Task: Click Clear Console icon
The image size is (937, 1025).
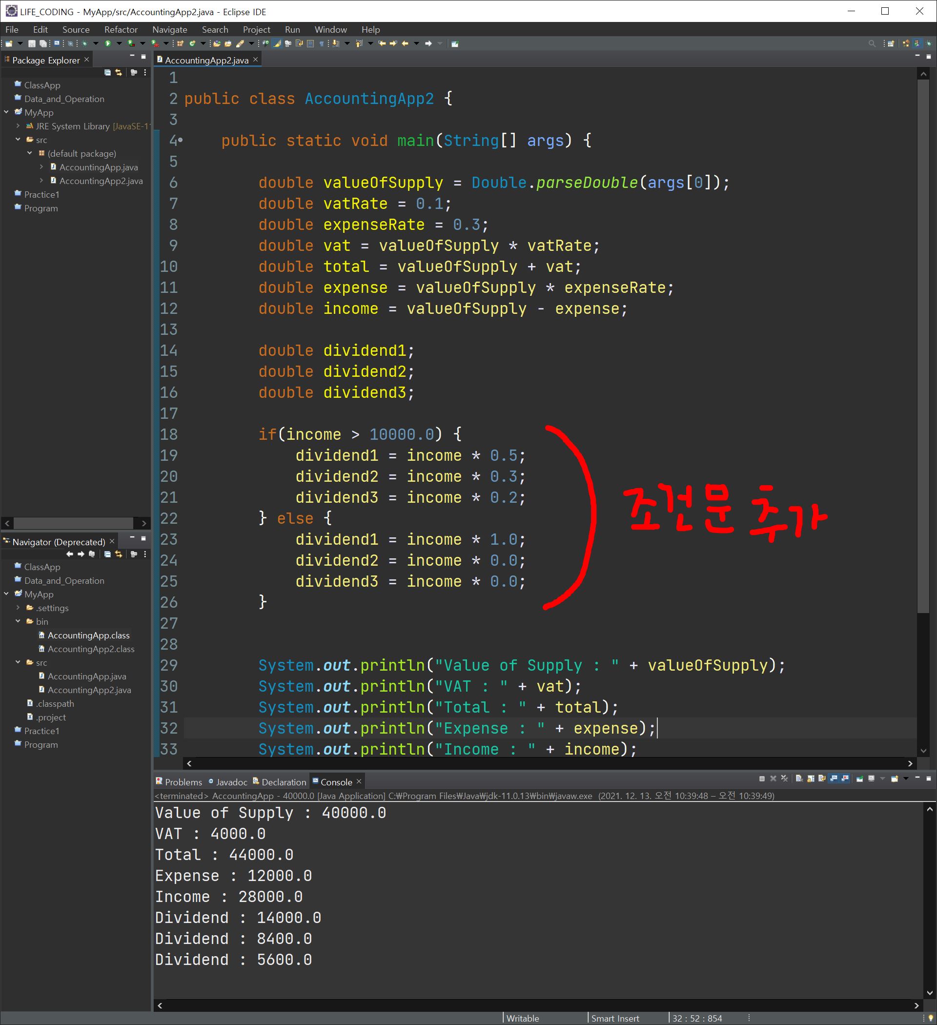Action: (799, 779)
